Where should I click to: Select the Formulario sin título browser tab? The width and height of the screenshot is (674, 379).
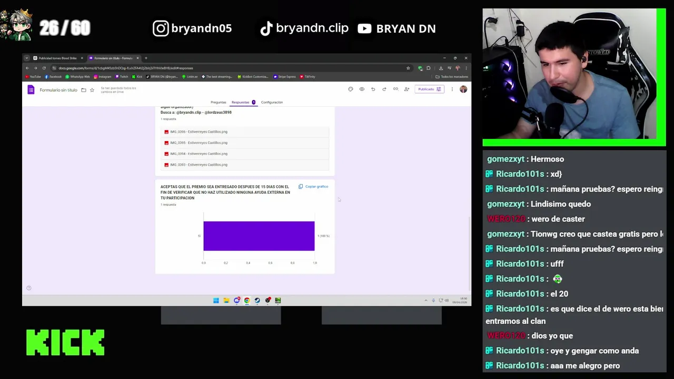tap(113, 58)
